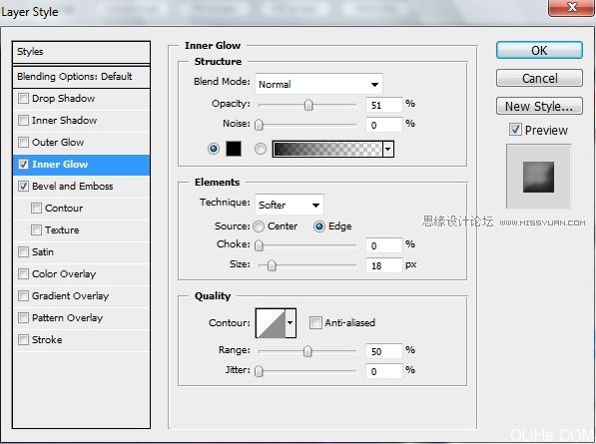Click the Opacity slider handle
Image resolution: width=596 pixels, height=444 pixels.
(x=308, y=105)
